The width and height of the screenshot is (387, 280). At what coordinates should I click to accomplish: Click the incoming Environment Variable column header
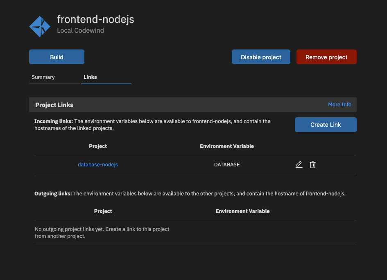pos(226,146)
